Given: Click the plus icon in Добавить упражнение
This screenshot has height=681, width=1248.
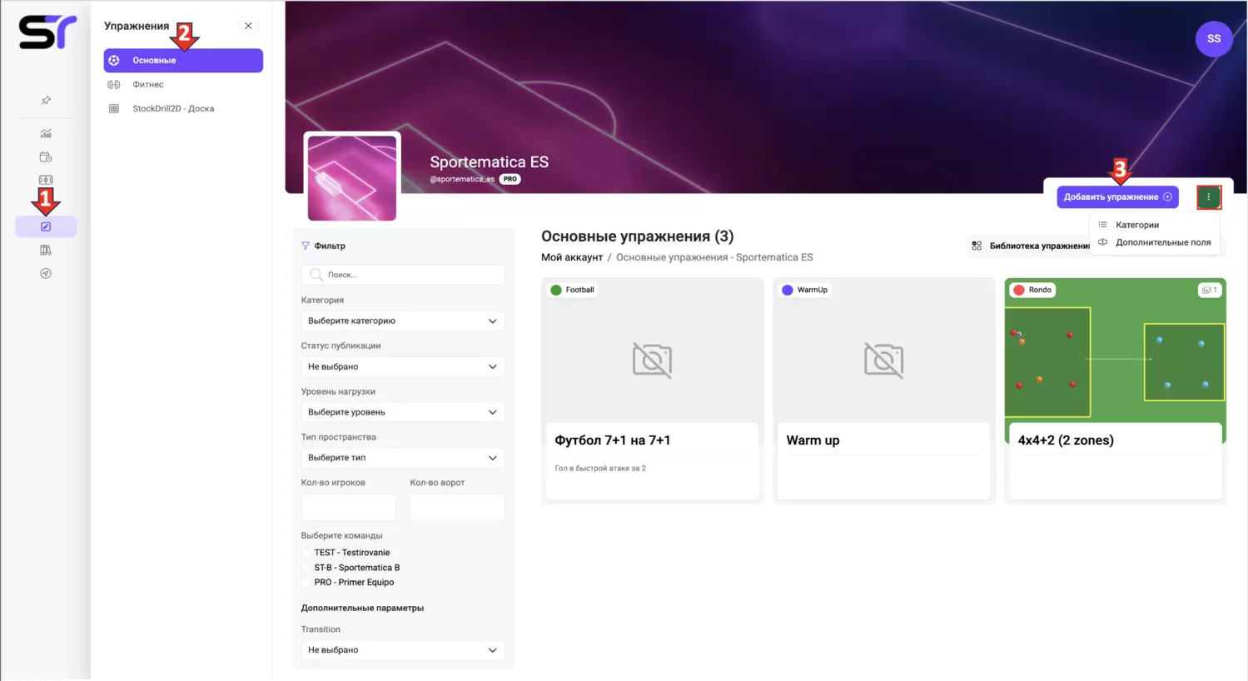Looking at the screenshot, I should [x=1167, y=196].
